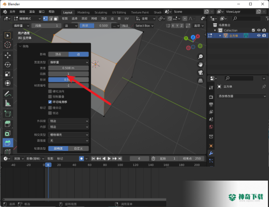Select the Add Cube tool
269x207 pixels.
click(x=8, y=114)
